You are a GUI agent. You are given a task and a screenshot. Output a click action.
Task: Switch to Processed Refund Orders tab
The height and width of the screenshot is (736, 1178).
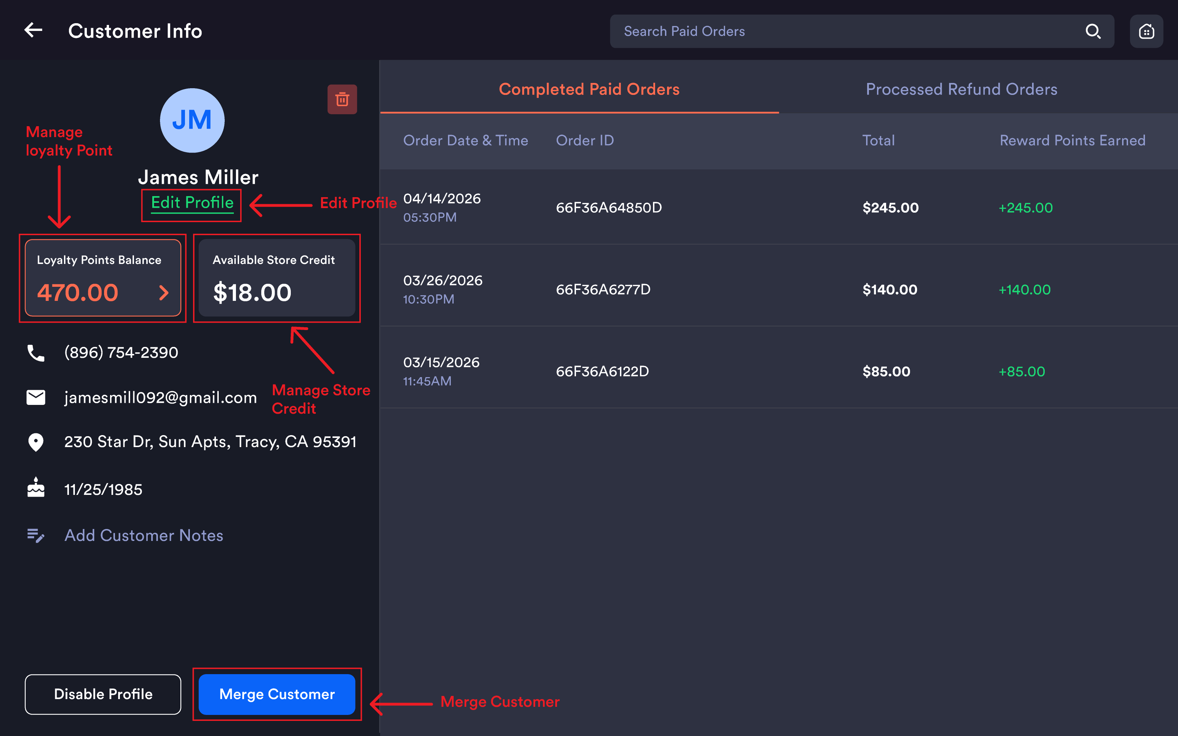[961, 89]
